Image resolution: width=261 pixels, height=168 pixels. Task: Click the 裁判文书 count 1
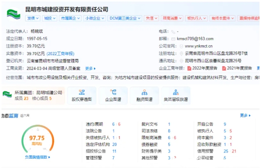coord(169,124)
